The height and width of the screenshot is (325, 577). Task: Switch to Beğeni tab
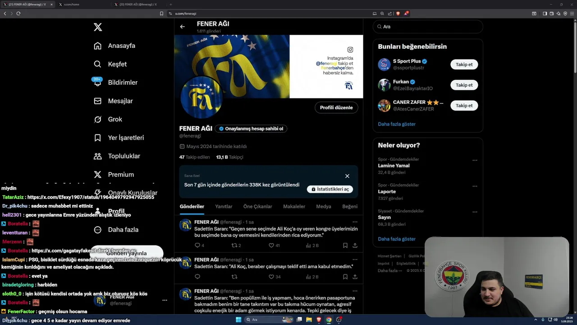click(350, 207)
